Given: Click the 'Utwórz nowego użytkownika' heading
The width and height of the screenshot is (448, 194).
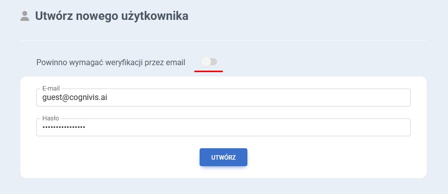Looking at the screenshot, I should [x=112, y=16].
